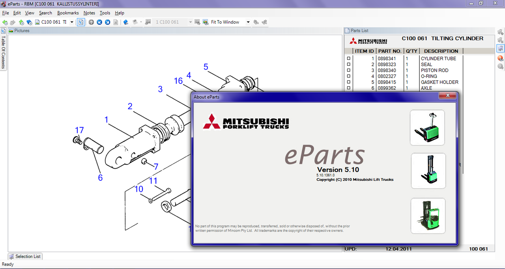Open the '1 C100 061' picture selector dropdown
The width and height of the screenshot is (505, 269).
[x=190, y=22]
